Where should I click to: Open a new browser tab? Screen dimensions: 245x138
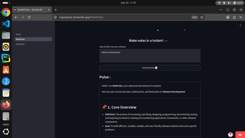point(56,10)
